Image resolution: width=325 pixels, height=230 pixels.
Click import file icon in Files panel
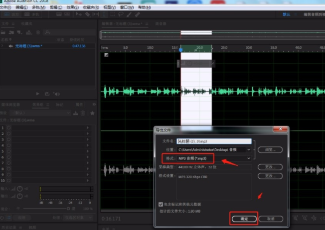pyautogui.click(x=11, y=32)
